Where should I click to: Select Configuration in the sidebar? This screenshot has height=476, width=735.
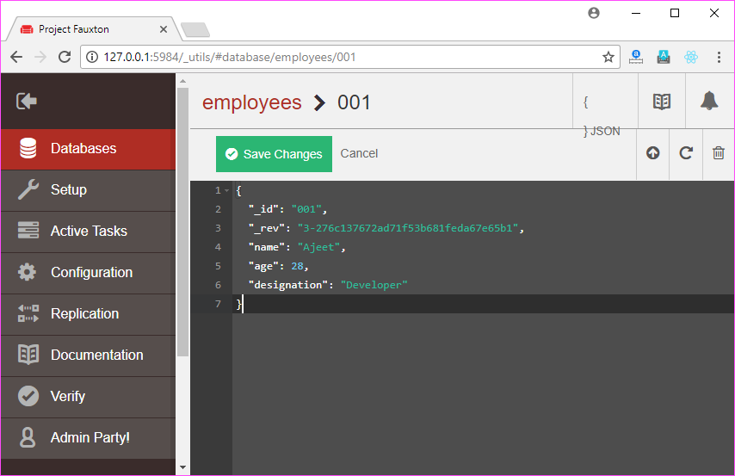(89, 273)
